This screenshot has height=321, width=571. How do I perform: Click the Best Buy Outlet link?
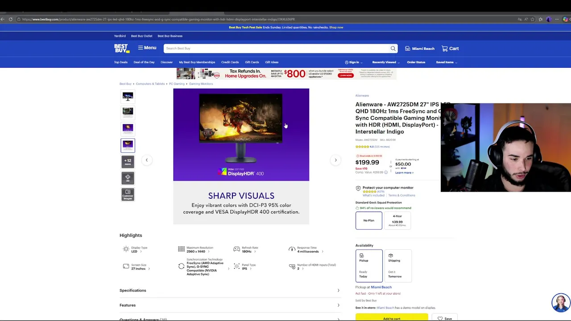(x=141, y=36)
